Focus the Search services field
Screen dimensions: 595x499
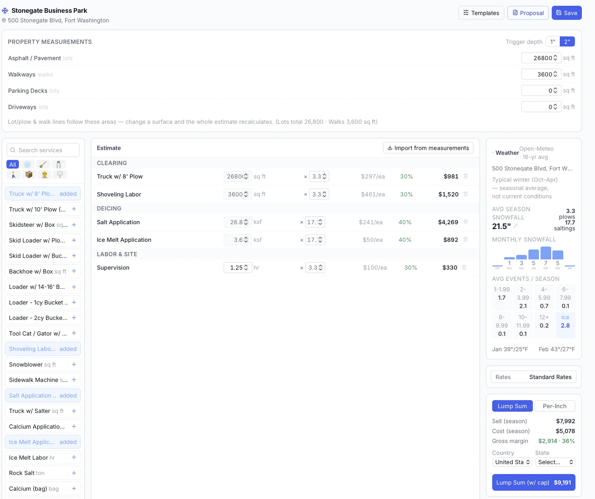tap(43, 150)
